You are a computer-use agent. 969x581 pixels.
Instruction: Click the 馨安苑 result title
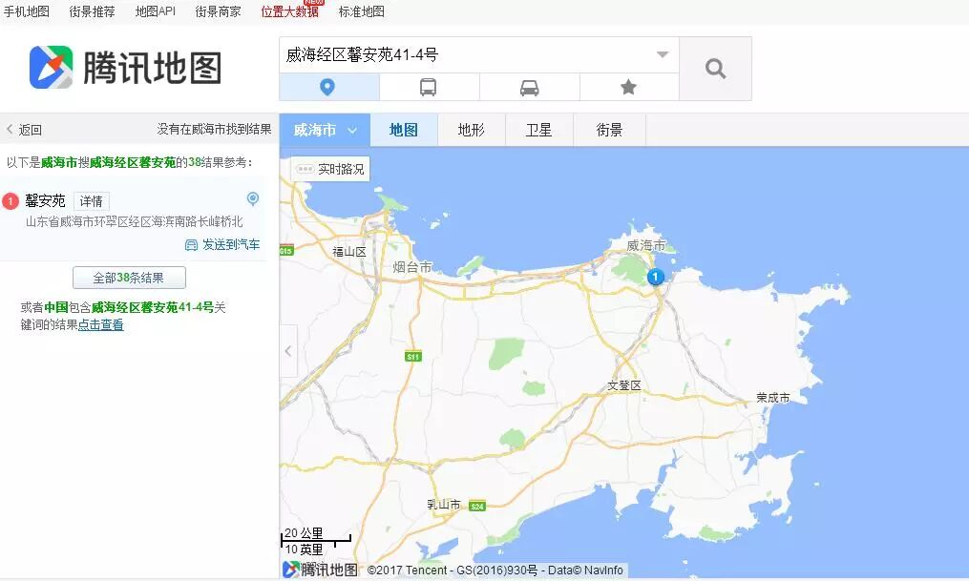pos(45,200)
